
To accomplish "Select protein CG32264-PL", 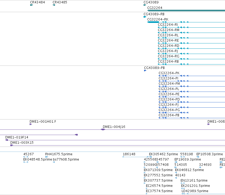I will (169, 89).
